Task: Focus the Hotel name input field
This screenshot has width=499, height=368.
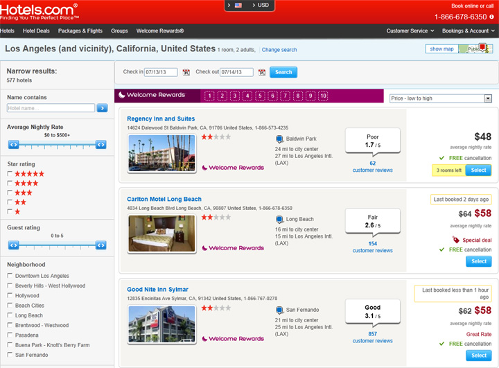Action: tap(51, 108)
